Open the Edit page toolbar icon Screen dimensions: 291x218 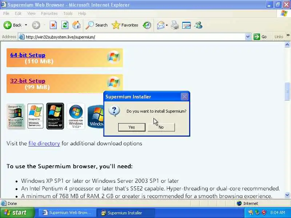pyautogui.click(x=186, y=25)
